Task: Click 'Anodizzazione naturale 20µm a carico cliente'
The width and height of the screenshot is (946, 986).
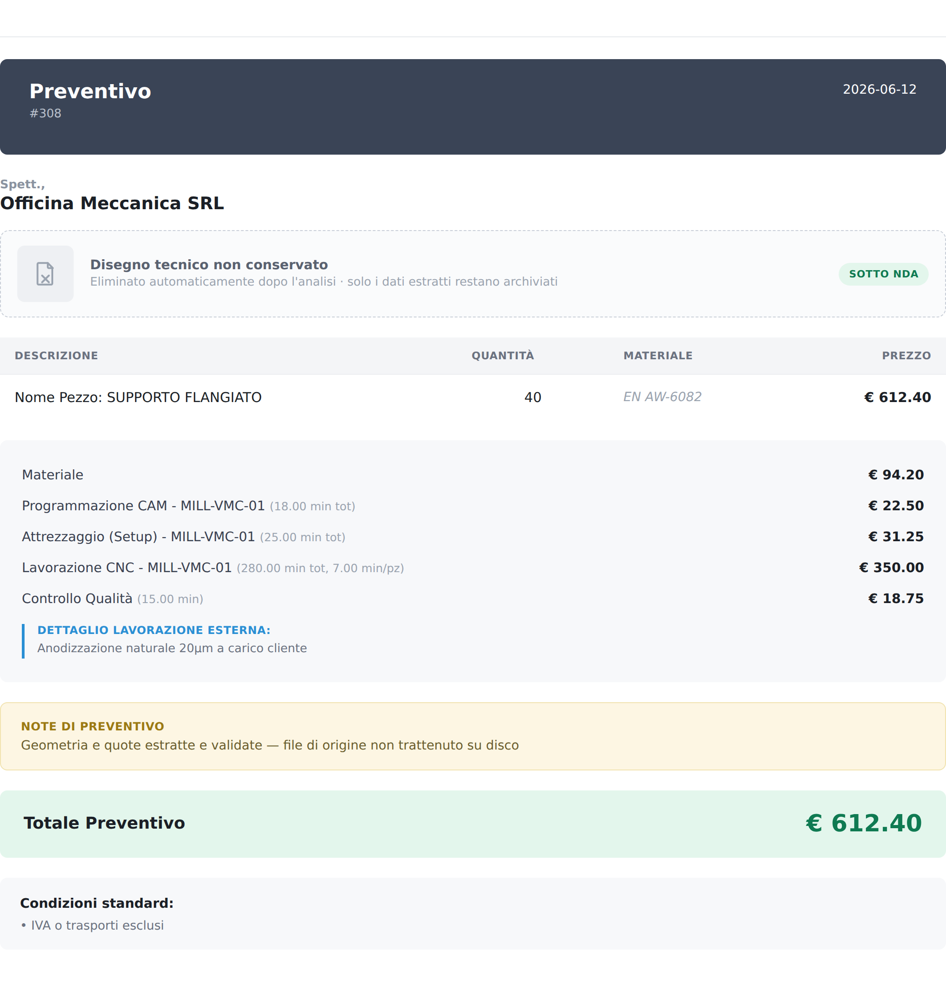Action: tap(172, 649)
